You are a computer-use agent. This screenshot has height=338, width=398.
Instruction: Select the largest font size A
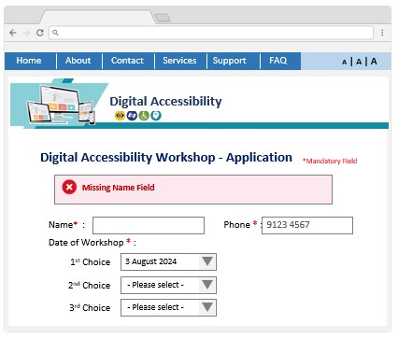click(x=374, y=61)
